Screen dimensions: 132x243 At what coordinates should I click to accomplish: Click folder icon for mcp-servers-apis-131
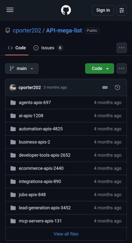(13, 221)
